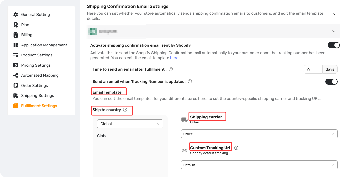Click the Shipping Settings truck icon in sidebar
Screen dimensions: 345x177
coord(16,96)
